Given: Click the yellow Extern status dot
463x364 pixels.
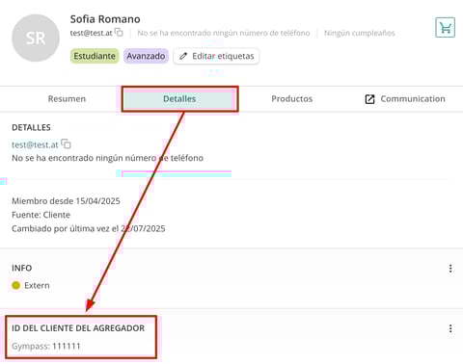Looking at the screenshot, I should click(15, 285).
